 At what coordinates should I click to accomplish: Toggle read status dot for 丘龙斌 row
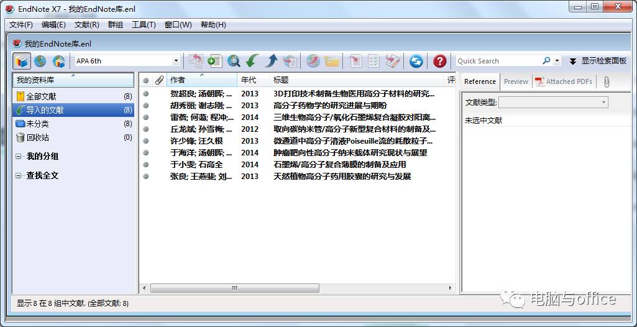click(x=146, y=129)
